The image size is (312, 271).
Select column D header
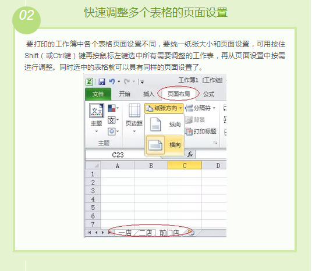[214, 165]
